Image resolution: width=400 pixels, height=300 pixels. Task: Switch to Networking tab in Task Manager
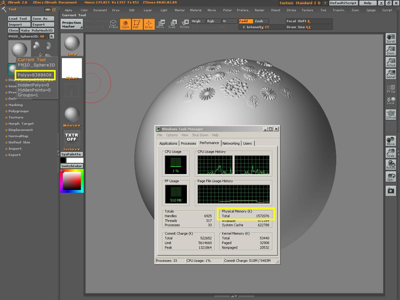pos(231,143)
